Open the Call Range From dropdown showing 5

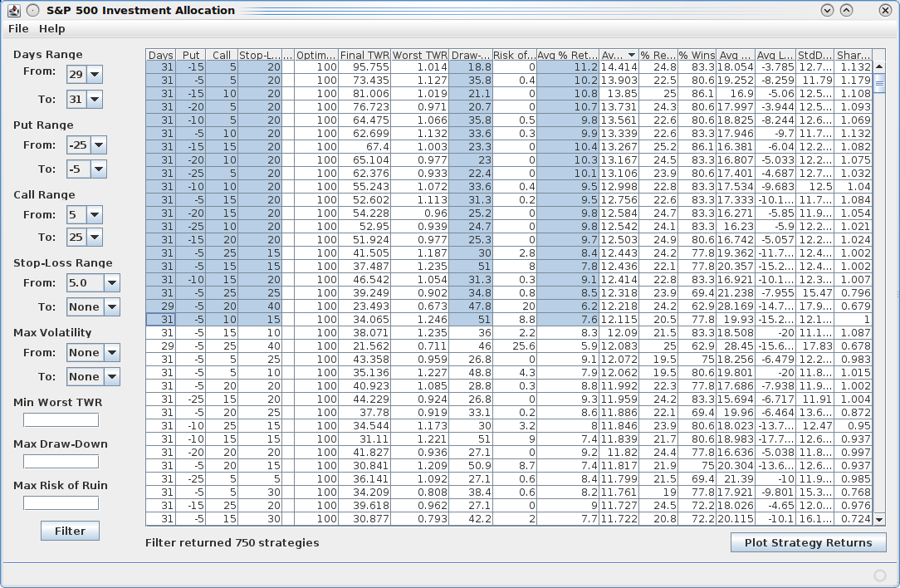click(95, 215)
